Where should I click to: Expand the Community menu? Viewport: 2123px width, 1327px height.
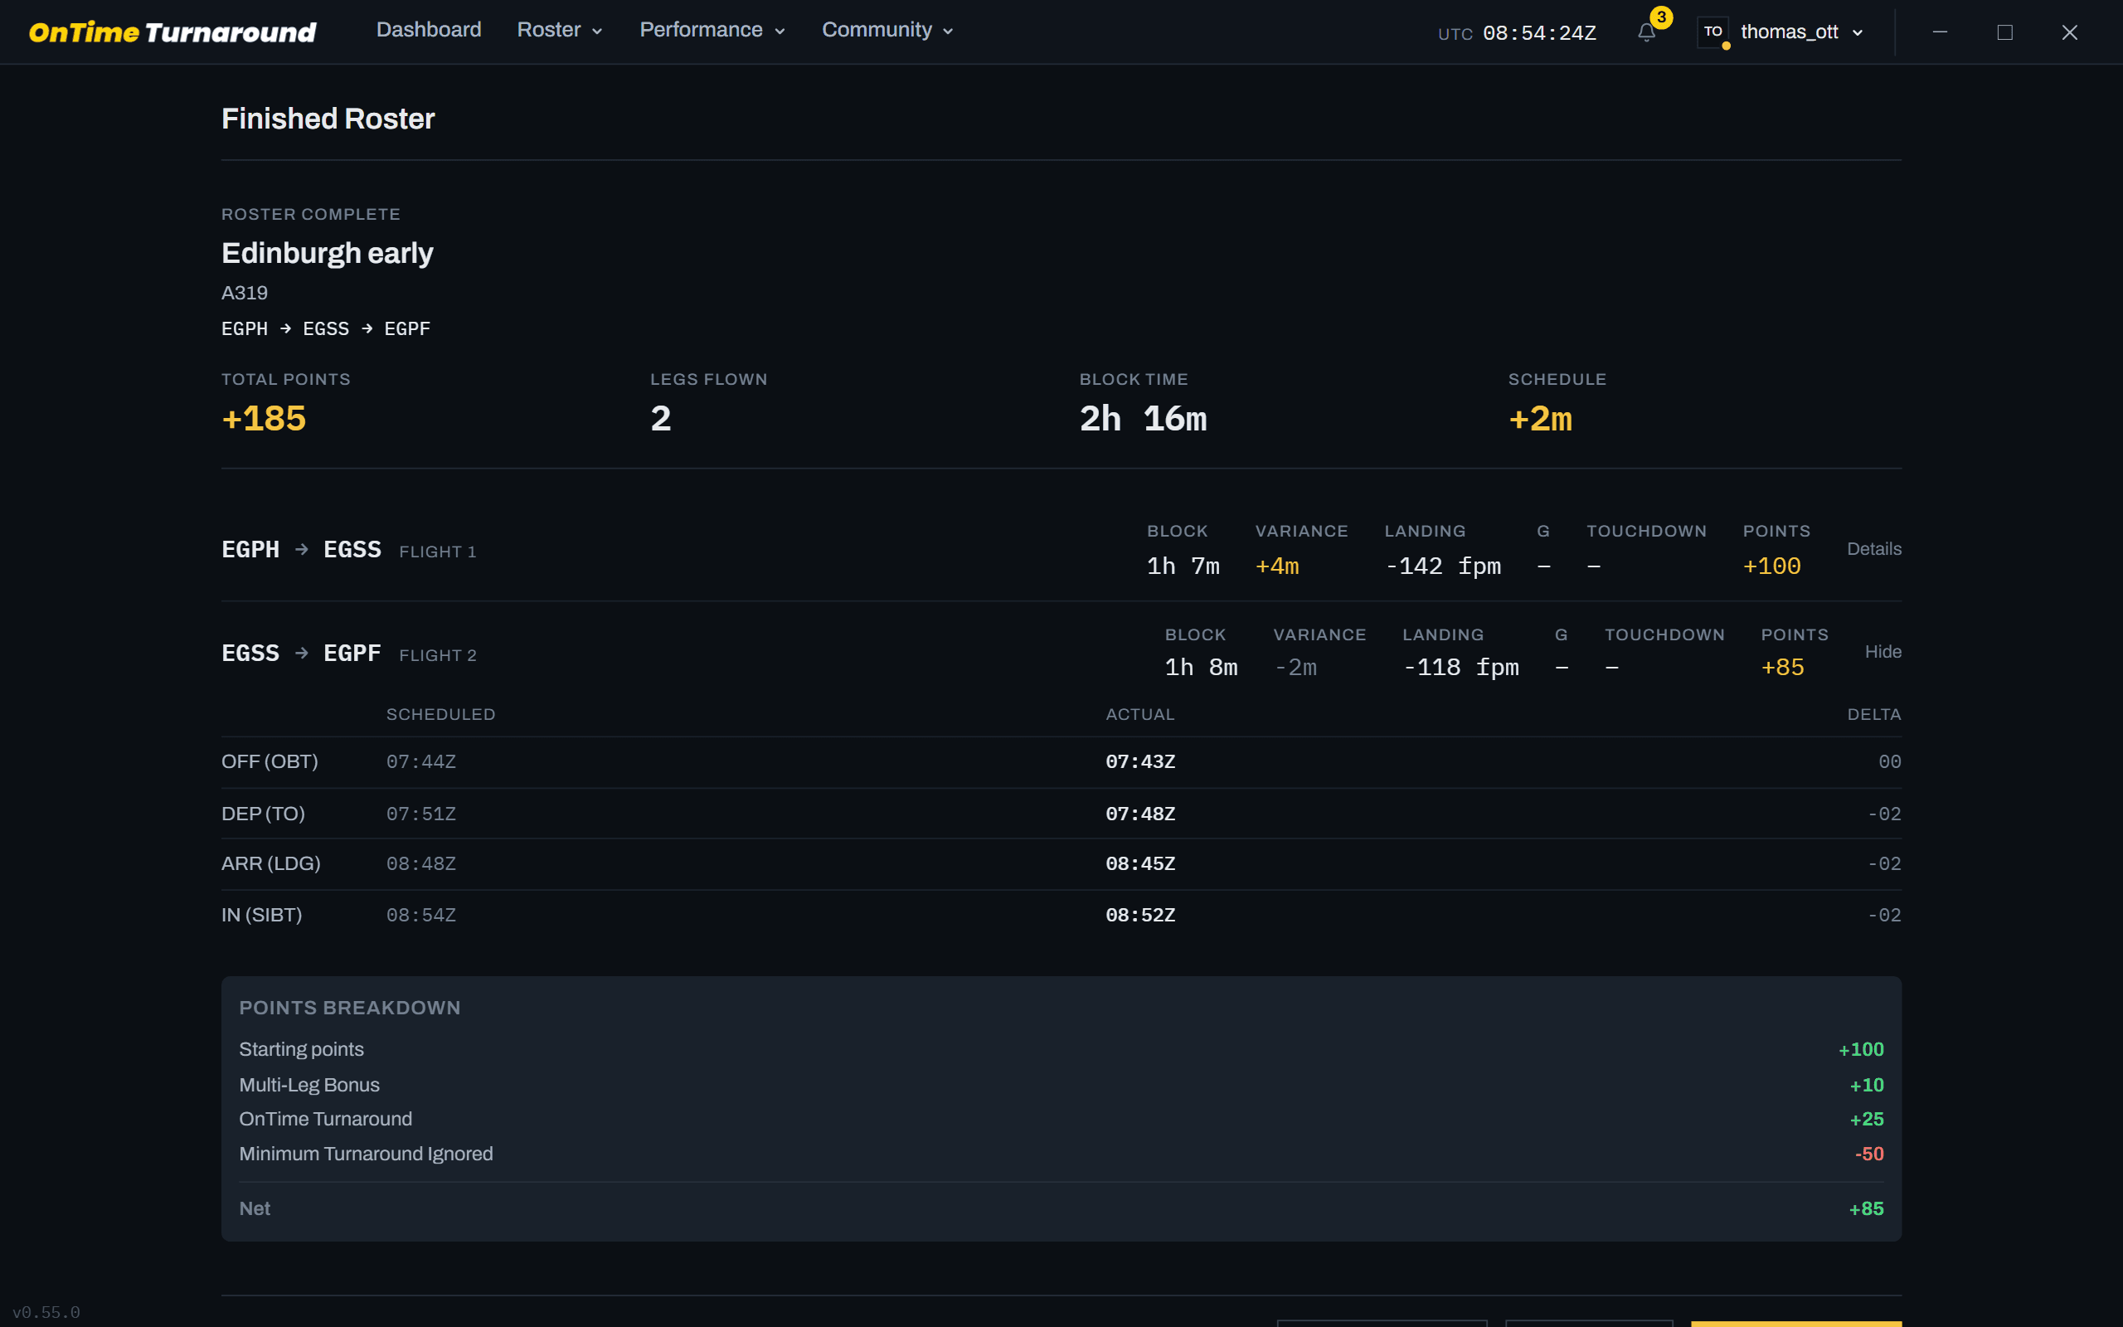click(x=887, y=30)
